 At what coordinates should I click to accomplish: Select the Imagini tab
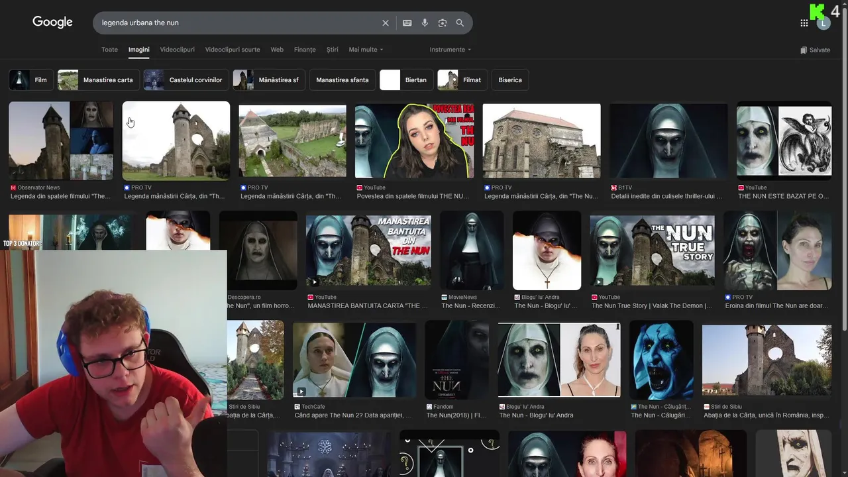pos(139,50)
